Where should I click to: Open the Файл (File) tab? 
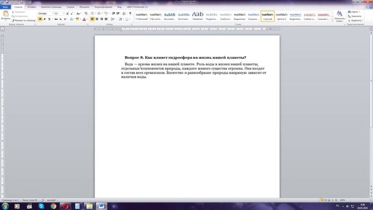(5, 7)
